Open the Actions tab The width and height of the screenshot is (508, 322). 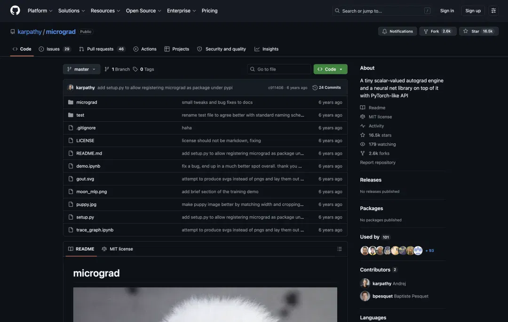pyautogui.click(x=145, y=49)
